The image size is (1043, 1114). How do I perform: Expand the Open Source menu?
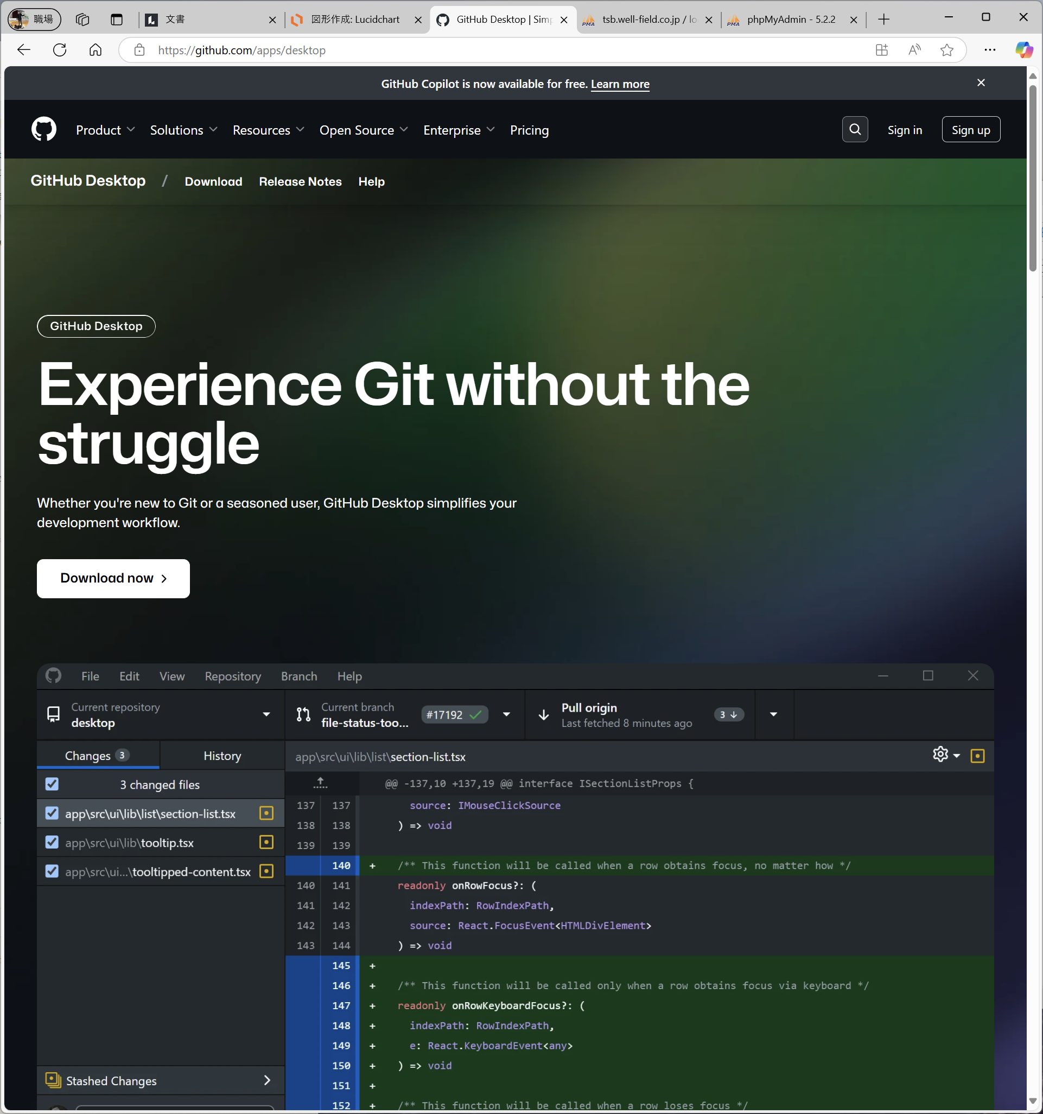pyautogui.click(x=364, y=130)
